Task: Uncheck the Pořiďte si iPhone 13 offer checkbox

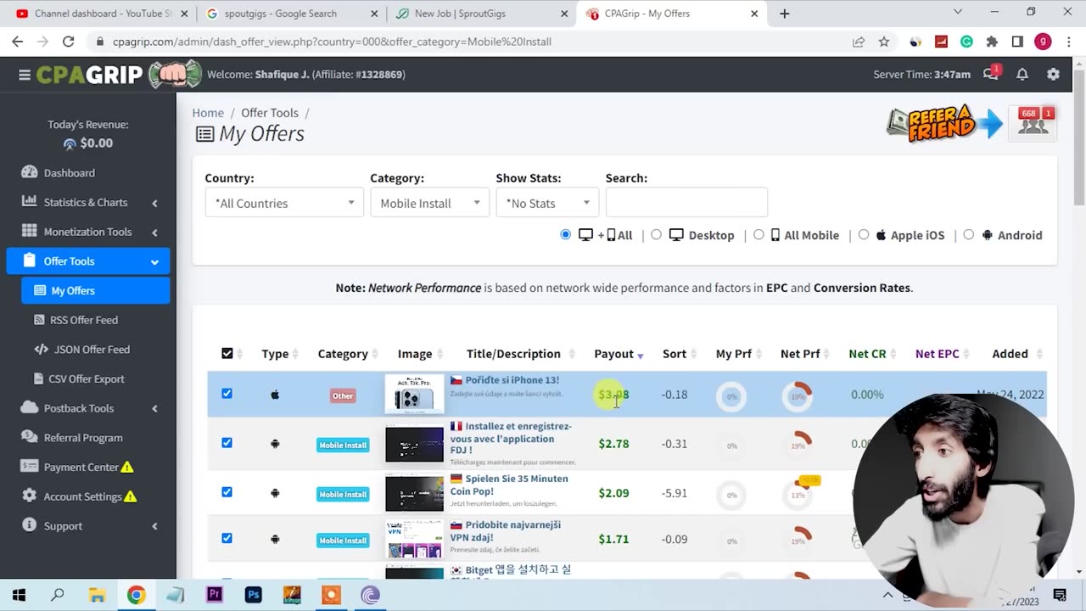Action: click(x=227, y=394)
